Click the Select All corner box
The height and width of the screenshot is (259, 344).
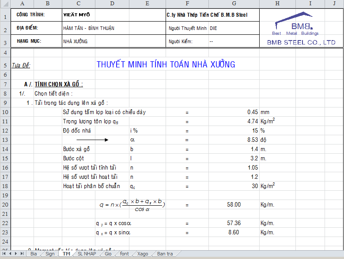pos(5,4)
